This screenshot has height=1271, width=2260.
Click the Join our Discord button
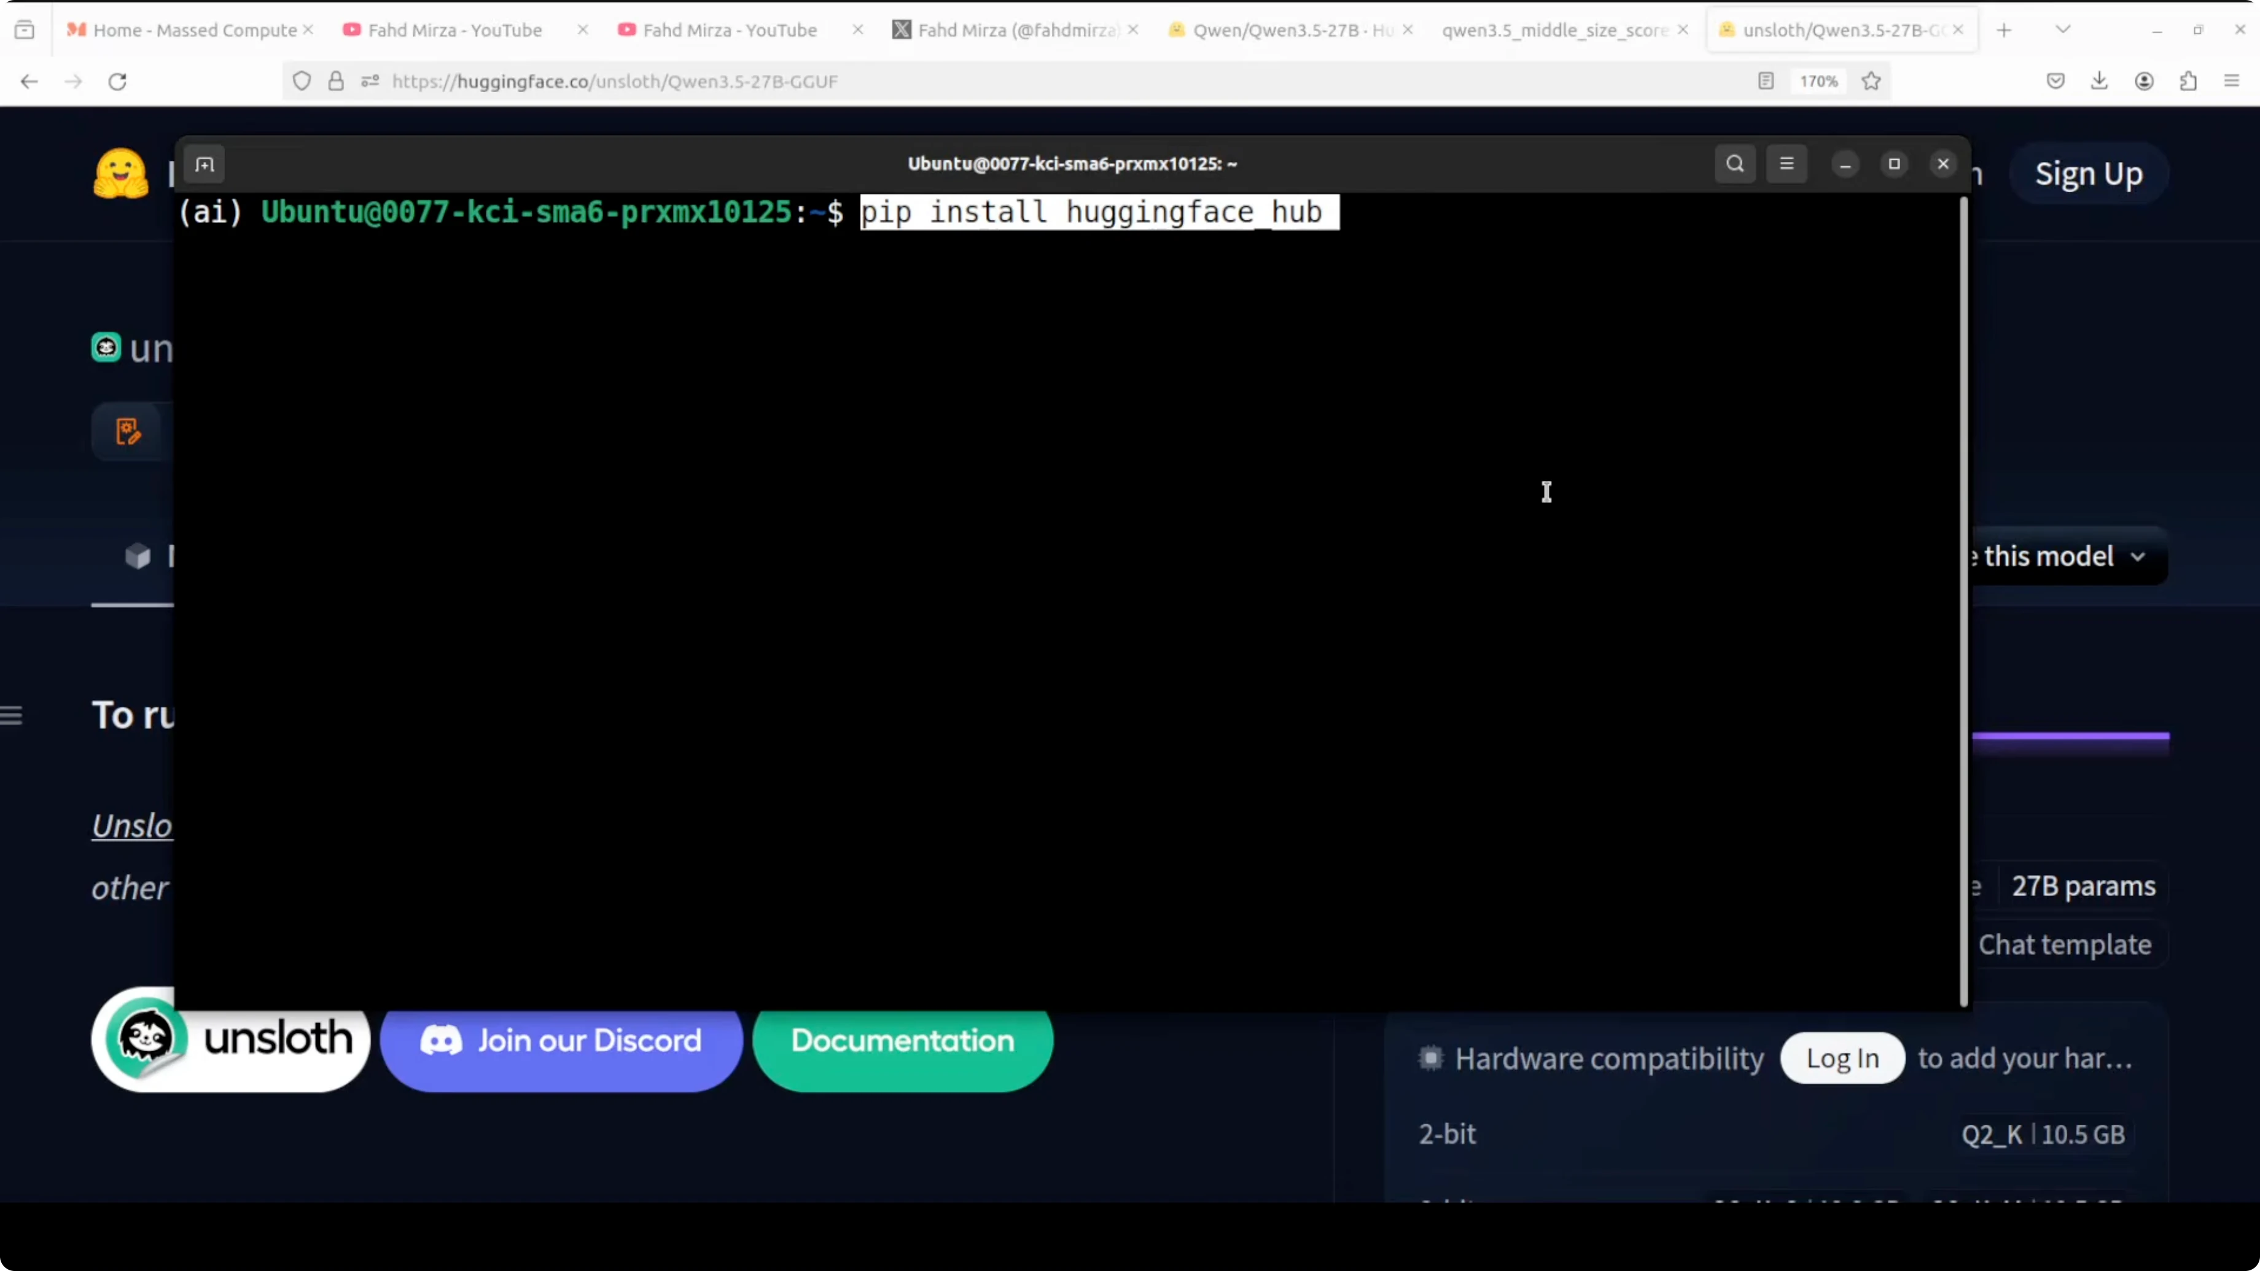[x=561, y=1041]
